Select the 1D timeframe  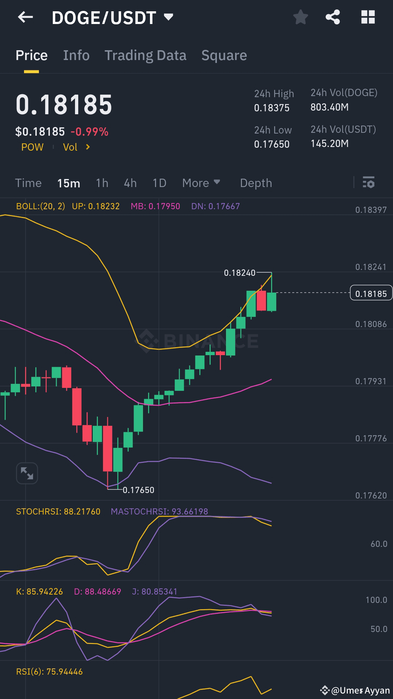tap(159, 183)
